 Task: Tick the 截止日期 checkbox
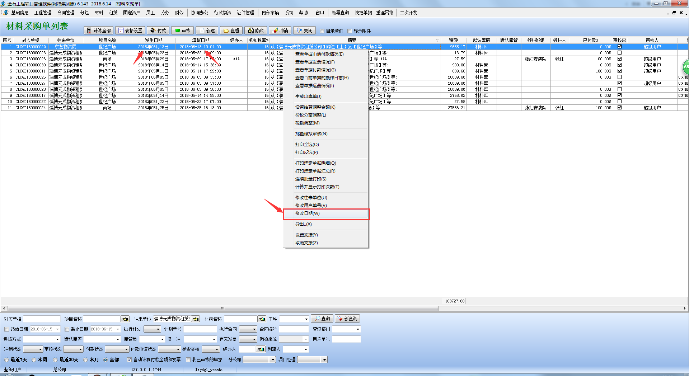[67, 329]
